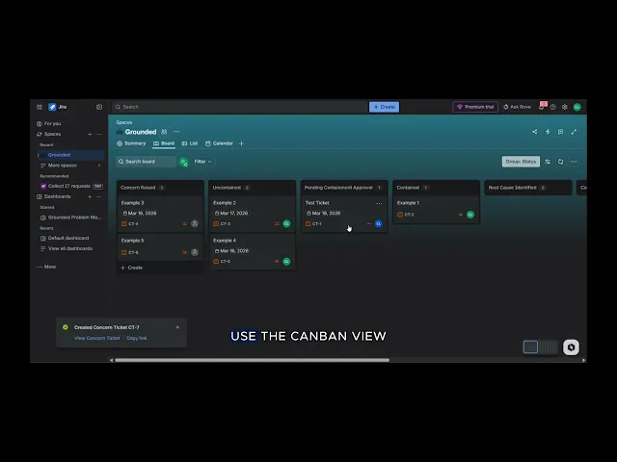The width and height of the screenshot is (617, 462).
Task: Dismiss the Created Concern Ticket notification
Action: 177,327
